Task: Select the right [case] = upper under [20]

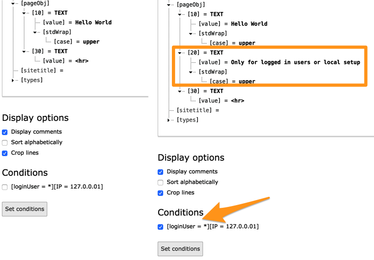Action: click(232, 81)
